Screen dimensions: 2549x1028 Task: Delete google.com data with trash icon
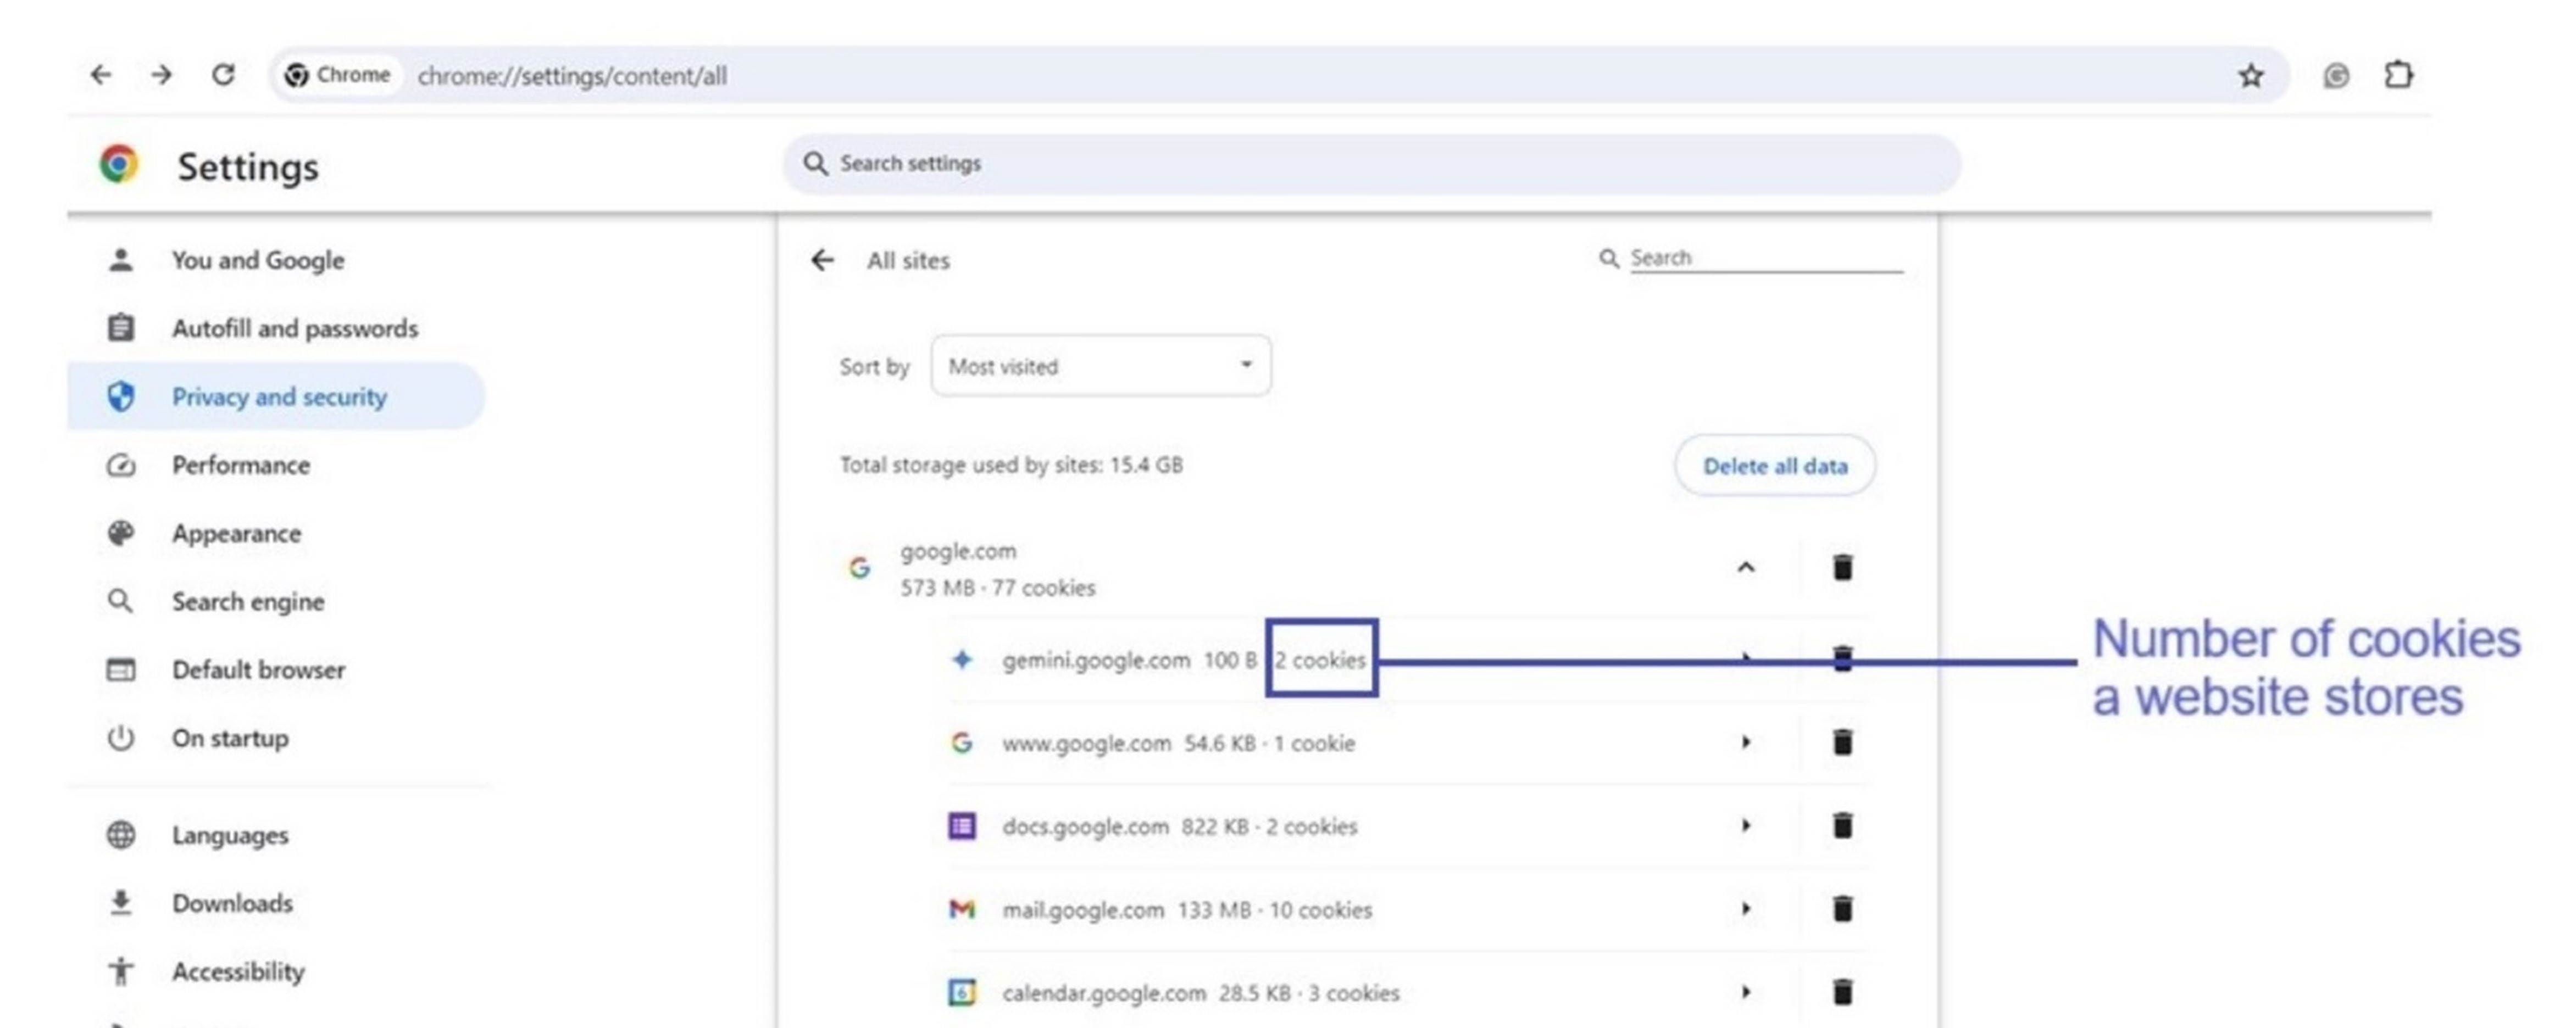click(1841, 567)
